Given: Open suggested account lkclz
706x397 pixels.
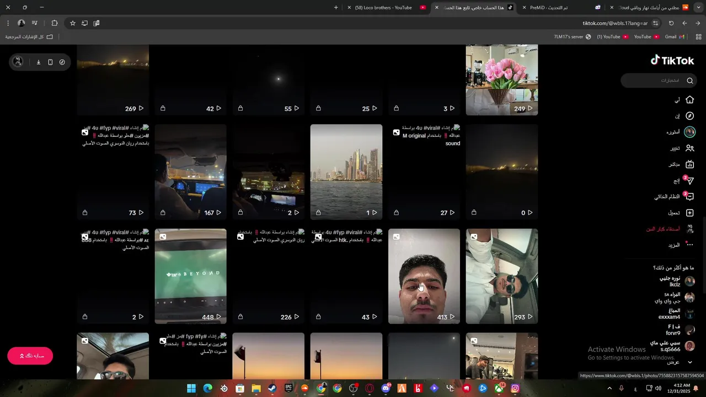Looking at the screenshot, I should point(677,281).
